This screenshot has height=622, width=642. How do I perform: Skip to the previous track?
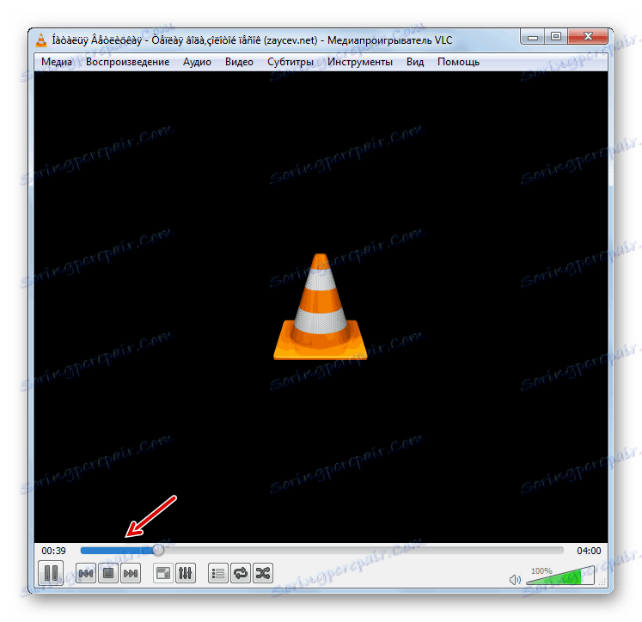pos(86,573)
